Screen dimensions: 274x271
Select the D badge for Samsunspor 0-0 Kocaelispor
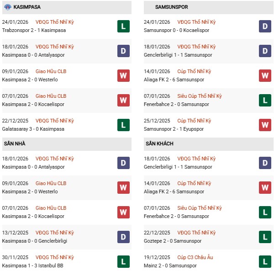265,26
